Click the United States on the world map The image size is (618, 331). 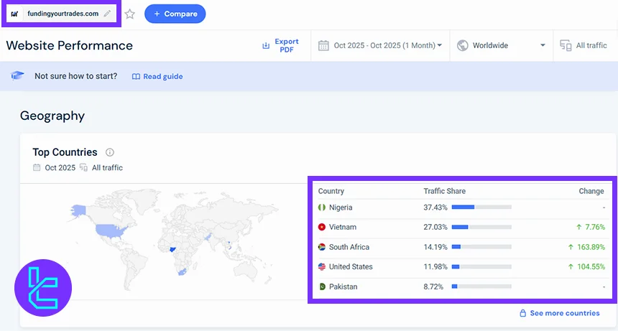tap(111, 230)
